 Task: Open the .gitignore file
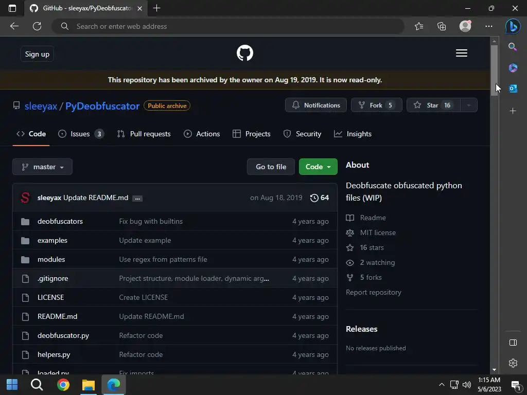[53, 278]
